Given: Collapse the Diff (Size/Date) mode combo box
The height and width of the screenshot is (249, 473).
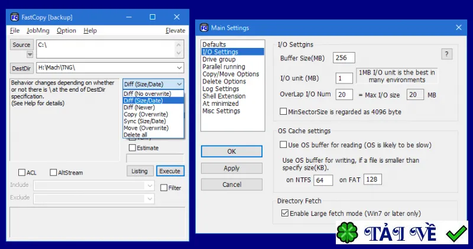Looking at the screenshot, I should click(x=179, y=84).
